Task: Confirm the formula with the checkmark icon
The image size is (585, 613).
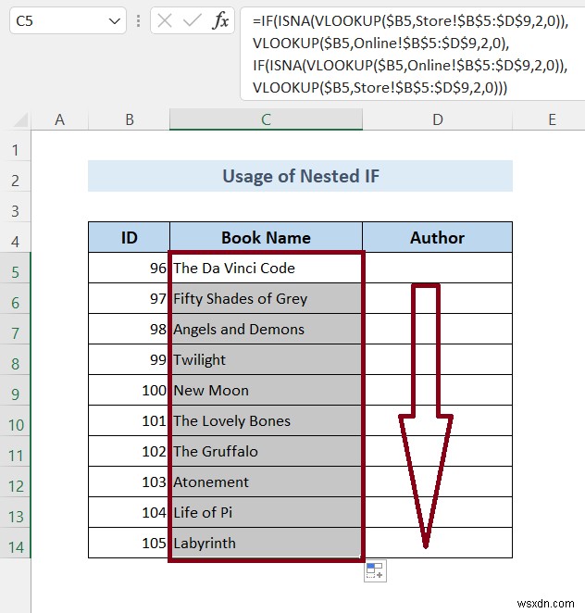Action: click(x=192, y=20)
